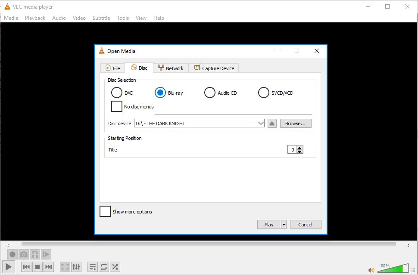Click the elapsed time label at left
Screen dimensions: 418x275
(9, 245)
